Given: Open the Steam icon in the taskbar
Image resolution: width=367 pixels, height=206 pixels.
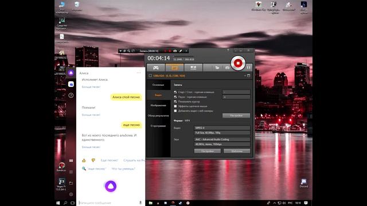Looking at the screenshot, I should click(181, 203).
